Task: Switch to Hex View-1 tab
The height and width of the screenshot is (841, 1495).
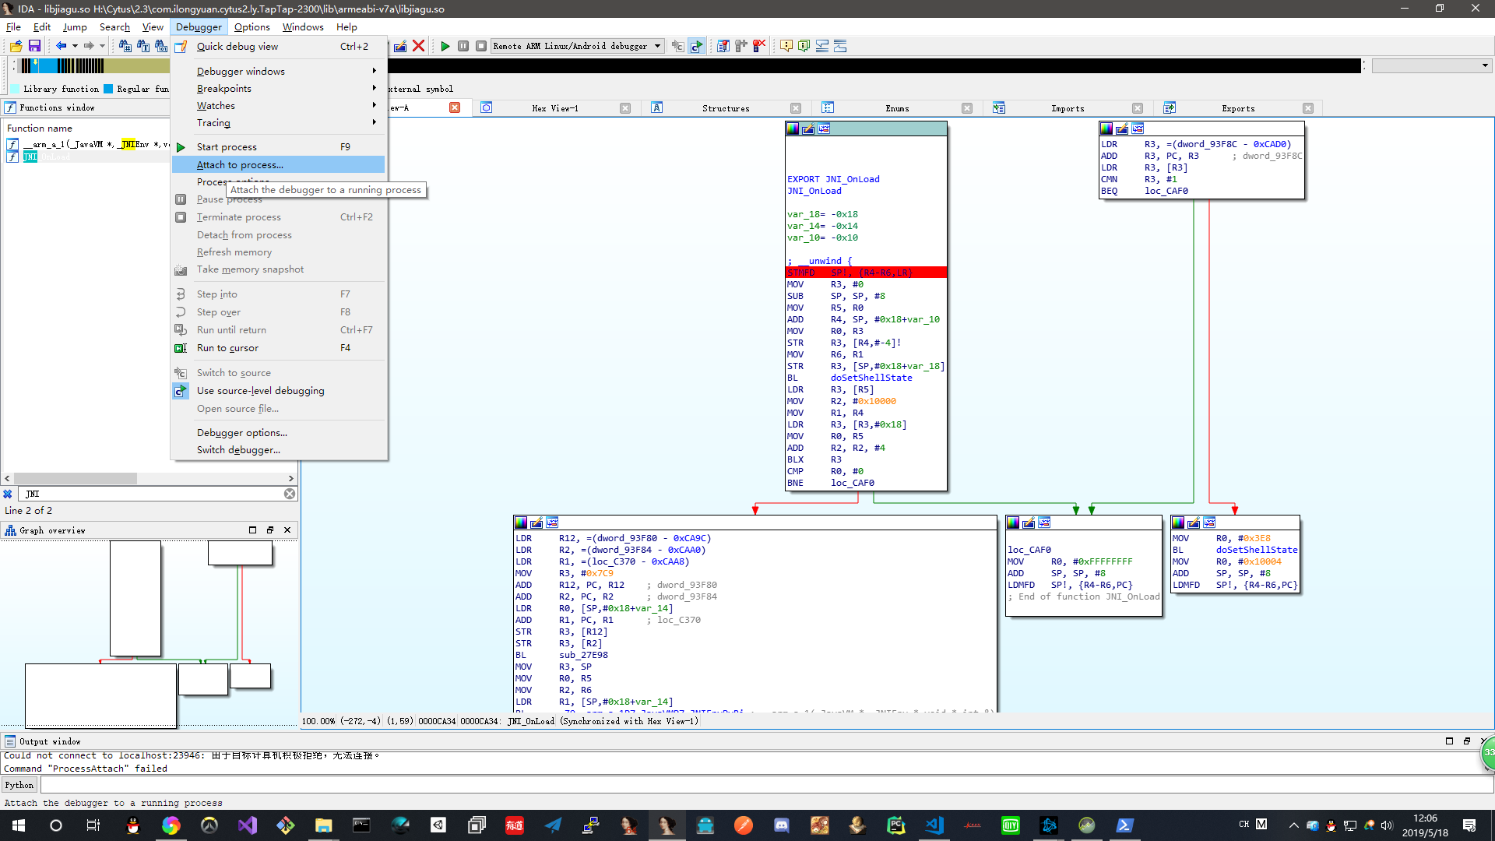Action: (x=554, y=109)
